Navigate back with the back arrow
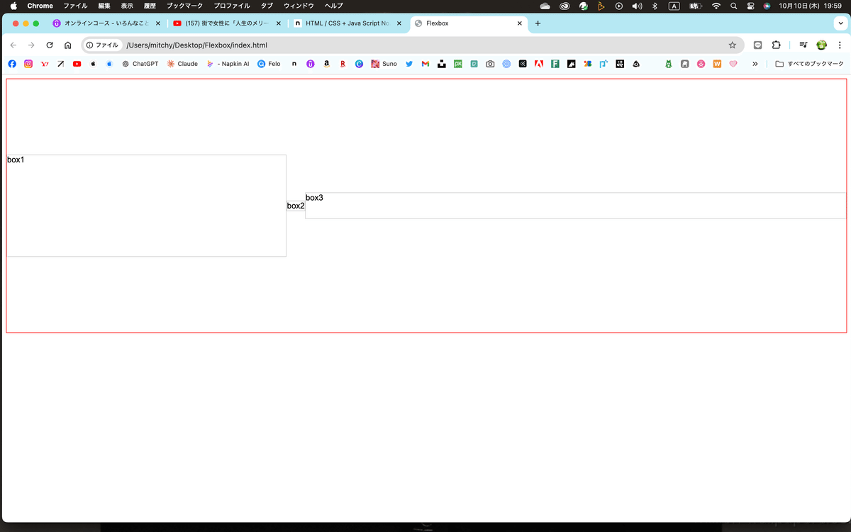851x532 pixels. tap(13, 45)
